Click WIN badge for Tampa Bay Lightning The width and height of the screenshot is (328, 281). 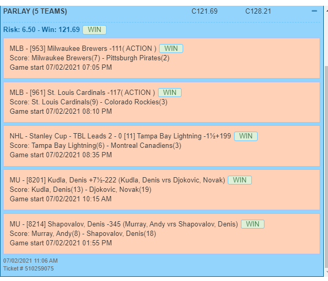click(x=246, y=136)
